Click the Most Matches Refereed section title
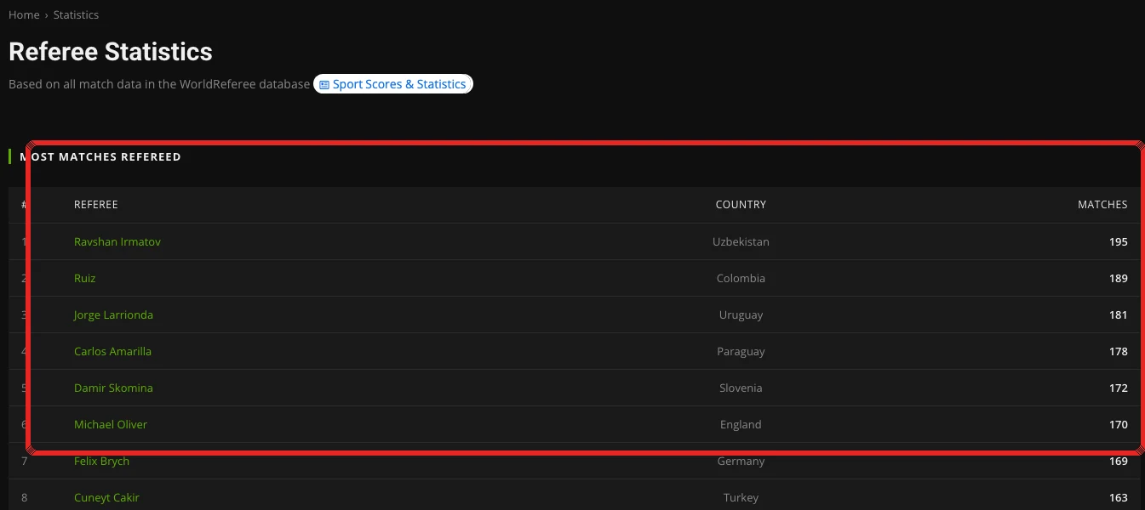This screenshot has height=510, width=1145. coord(100,157)
